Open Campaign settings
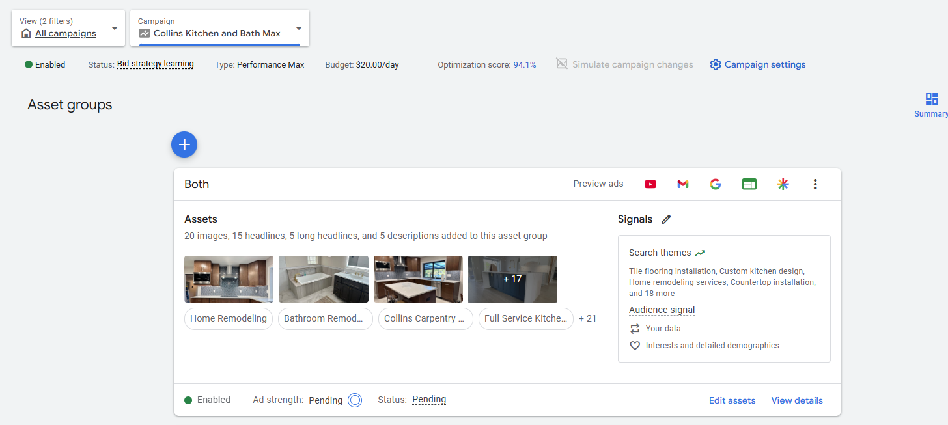The image size is (948, 425). click(758, 64)
